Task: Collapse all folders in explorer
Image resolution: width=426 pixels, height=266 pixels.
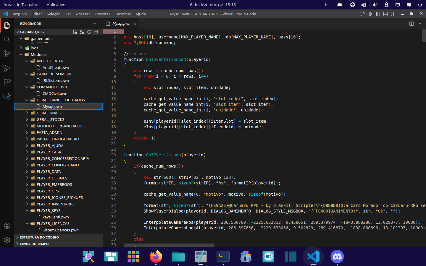Action: [x=96, y=32]
